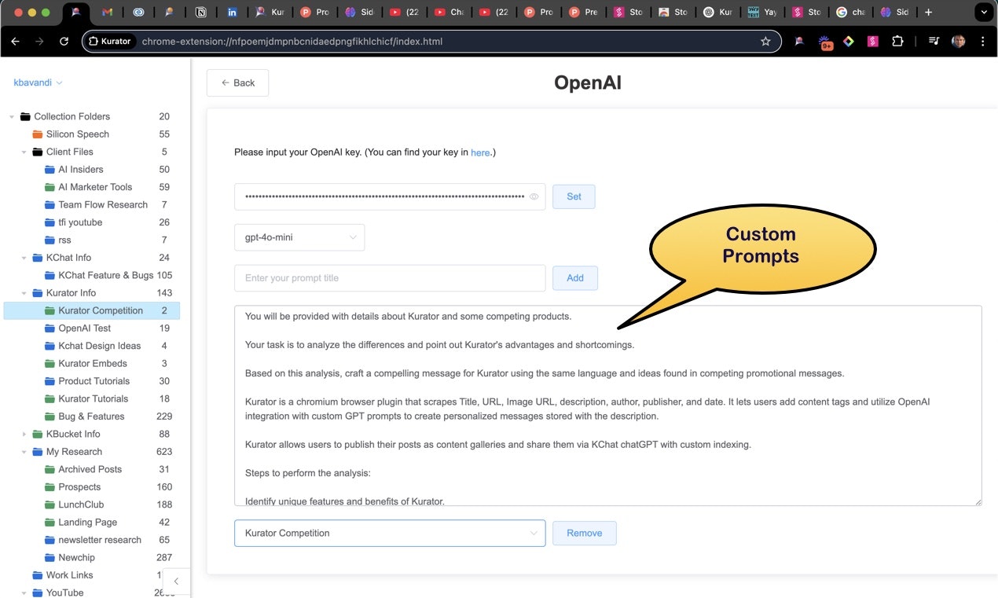The width and height of the screenshot is (998, 598).
Task: Open the media control icon in Chrome toolbar
Action: (x=934, y=42)
